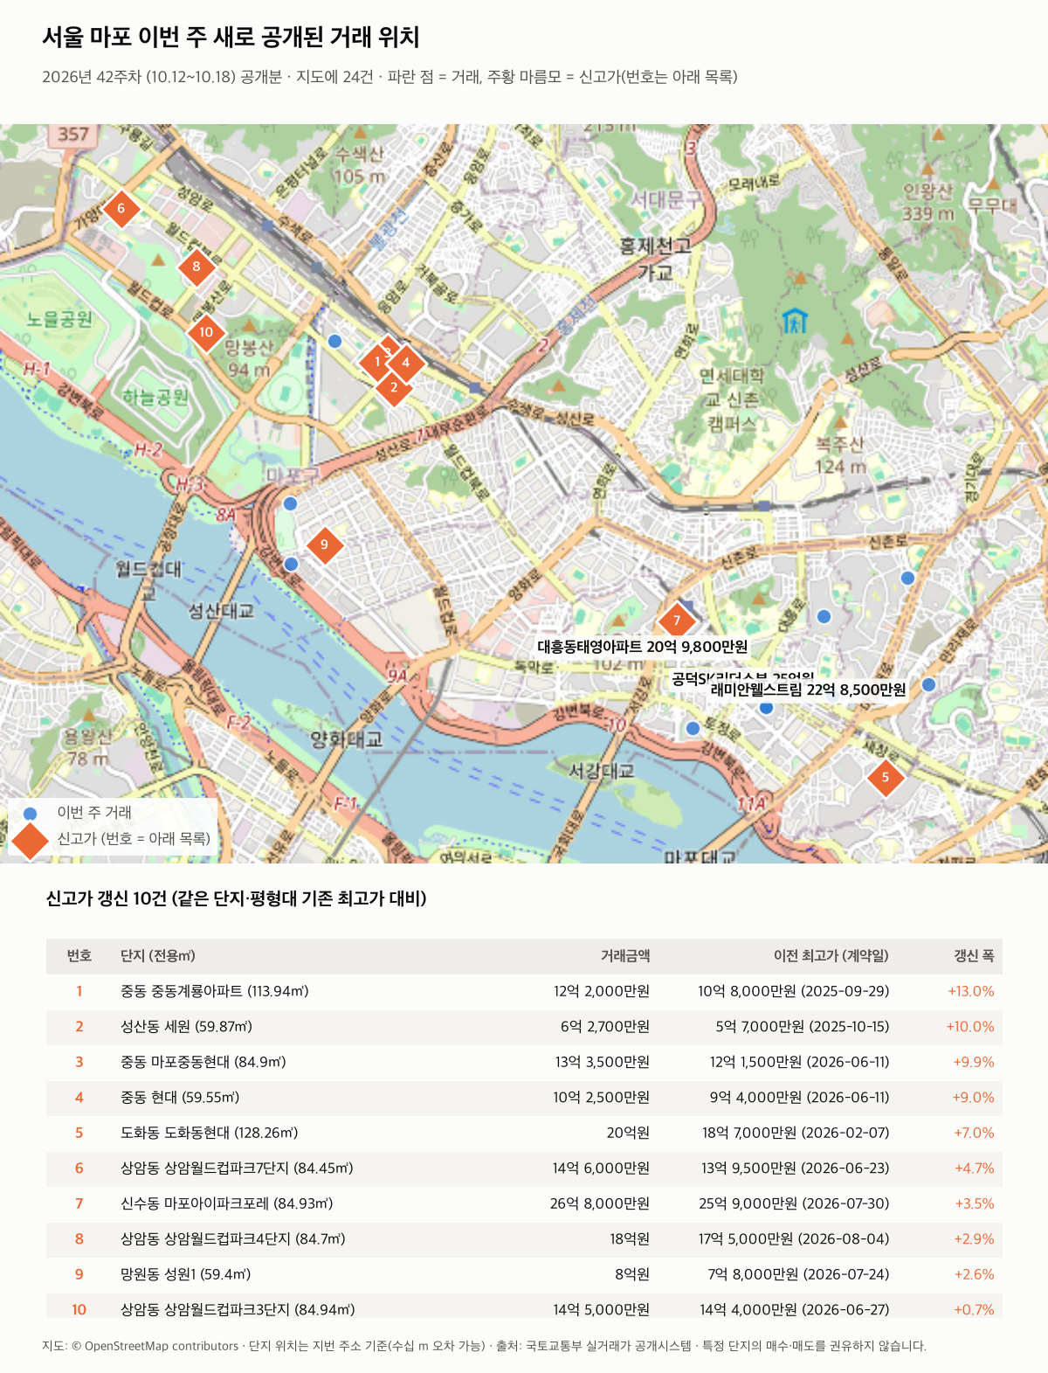Select the row "상암동 상암월드컵파크3단지 (84.94㎡)"
Image resolution: width=1048 pixels, height=1373 pixels.
524,1306
